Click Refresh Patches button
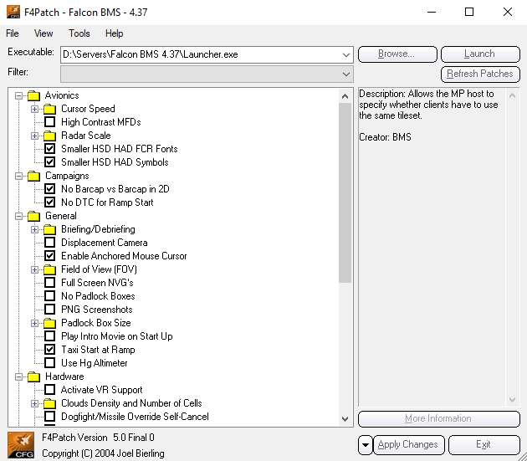This screenshot has height=461, width=527. (x=480, y=74)
